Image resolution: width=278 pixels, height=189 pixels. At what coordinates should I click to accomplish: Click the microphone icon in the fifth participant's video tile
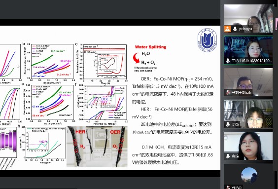point(228,156)
